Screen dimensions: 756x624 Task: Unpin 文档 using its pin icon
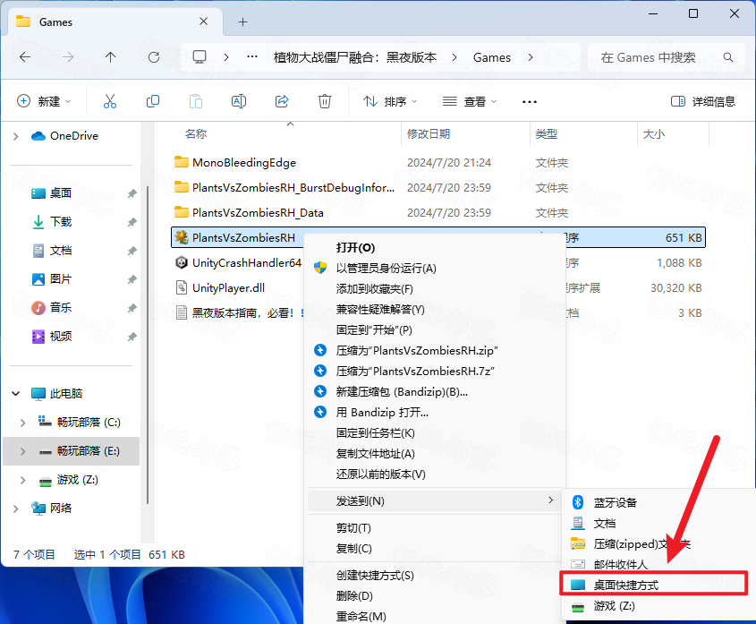point(132,251)
